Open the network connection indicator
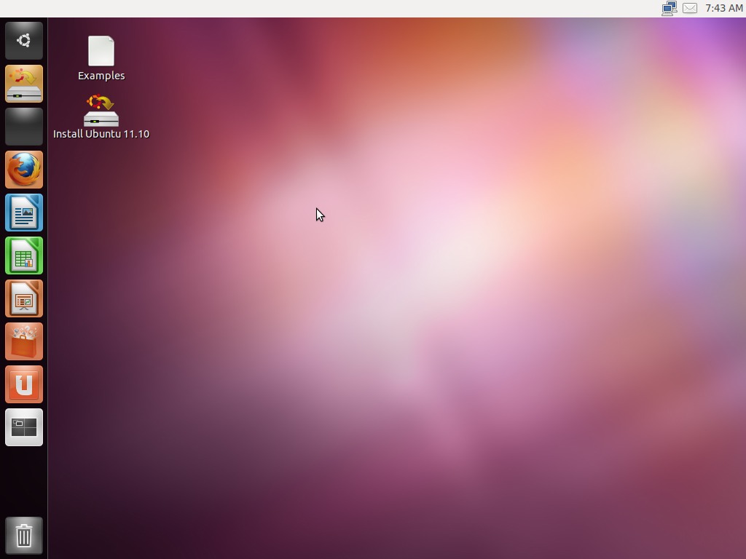The width and height of the screenshot is (746, 559). click(x=670, y=8)
